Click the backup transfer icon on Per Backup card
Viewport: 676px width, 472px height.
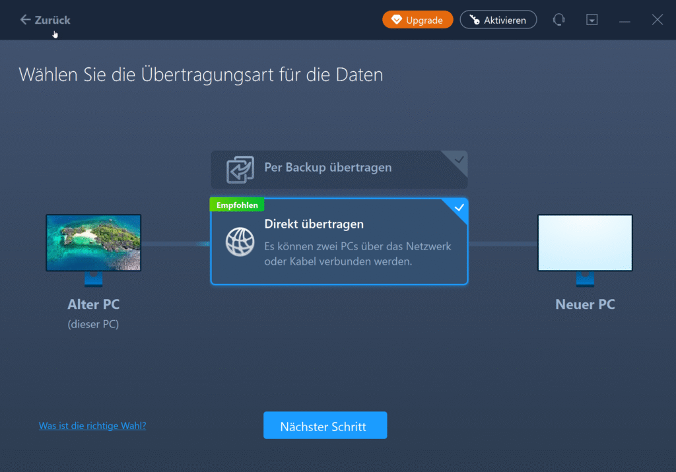242,169
